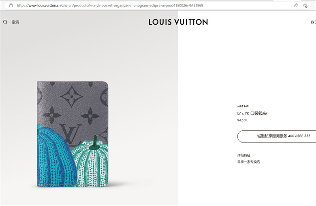316x206 pixels.
Task: Click the flower monogram at the top of the wallet
Action: (71, 96)
